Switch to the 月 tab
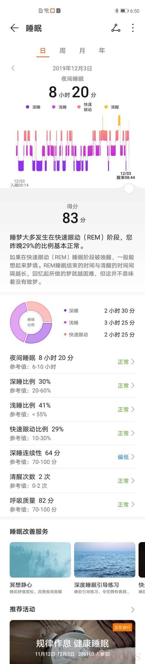 (x=82, y=51)
